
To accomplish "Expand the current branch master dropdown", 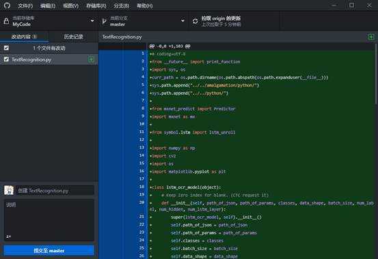I will (144, 21).
